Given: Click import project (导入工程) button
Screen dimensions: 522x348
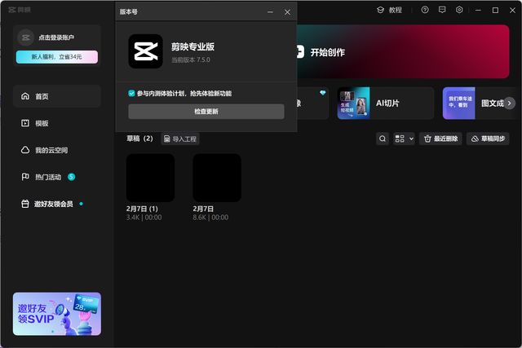Looking at the screenshot, I should click(180, 139).
